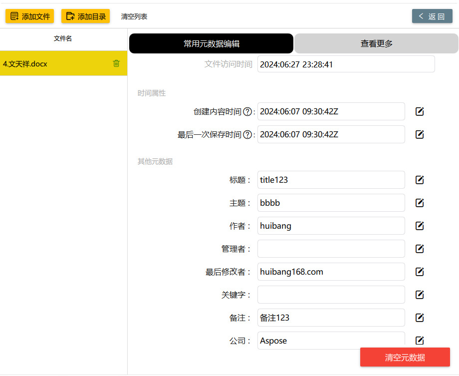Image resolution: width=459 pixels, height=376 pixels.
Task: Click the edit icon for 作者
Action: click(x=420, y=226)
